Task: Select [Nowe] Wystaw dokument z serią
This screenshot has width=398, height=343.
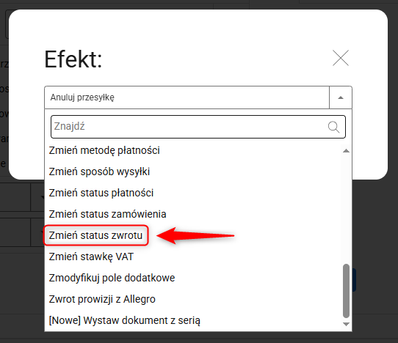Action: [124, 320]
